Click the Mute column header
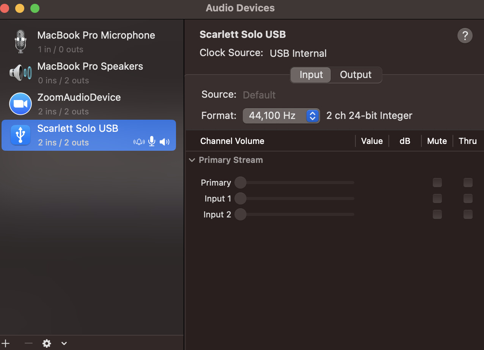The width and height of the screenshot is (484, 350). tap(437, 141)
